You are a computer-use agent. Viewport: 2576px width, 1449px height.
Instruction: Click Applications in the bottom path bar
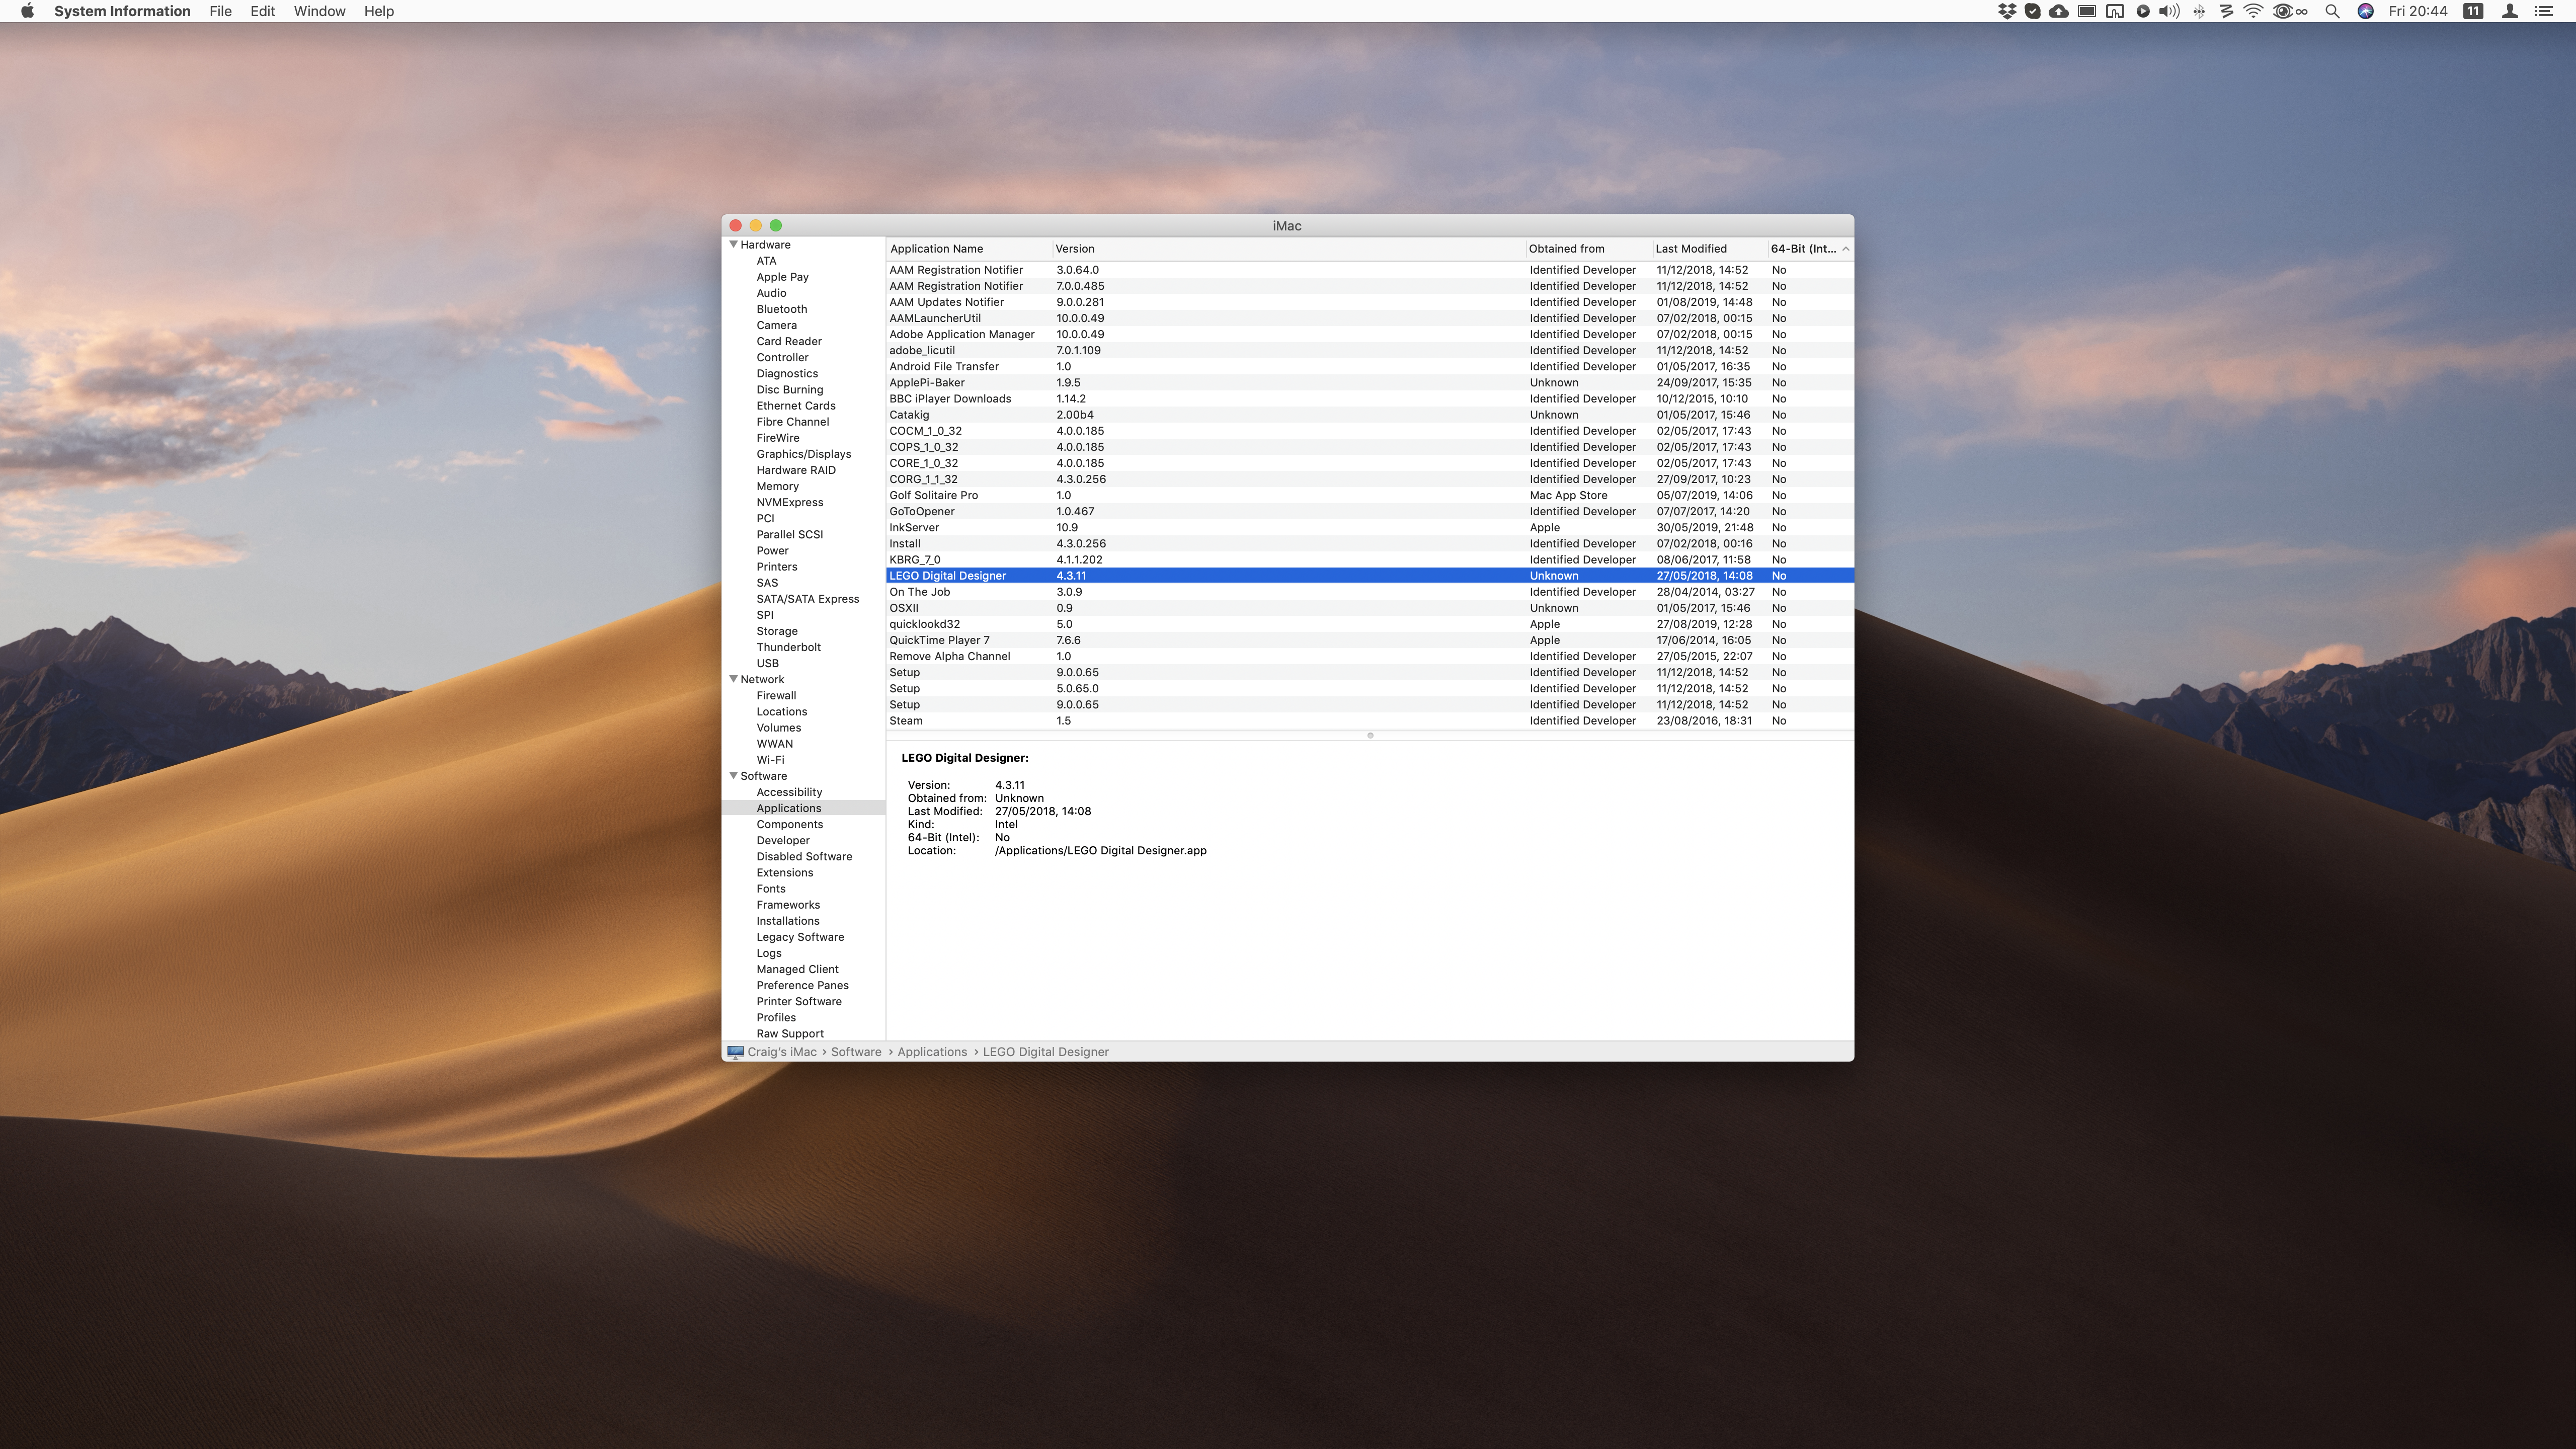932,1052
